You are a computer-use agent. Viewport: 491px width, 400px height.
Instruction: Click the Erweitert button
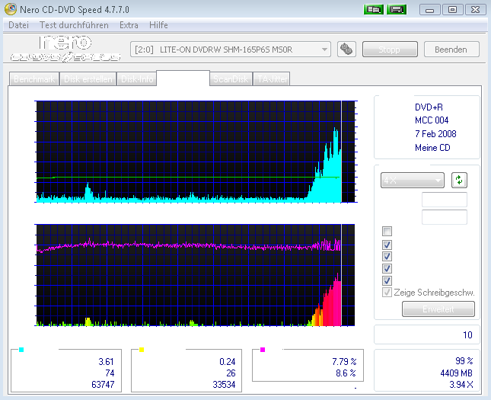(x=438, y=309)
